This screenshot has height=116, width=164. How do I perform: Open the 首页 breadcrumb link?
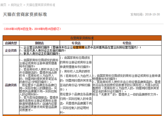3,5
